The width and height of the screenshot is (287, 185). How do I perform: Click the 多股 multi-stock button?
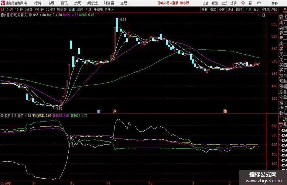click(x=222, y=9)
